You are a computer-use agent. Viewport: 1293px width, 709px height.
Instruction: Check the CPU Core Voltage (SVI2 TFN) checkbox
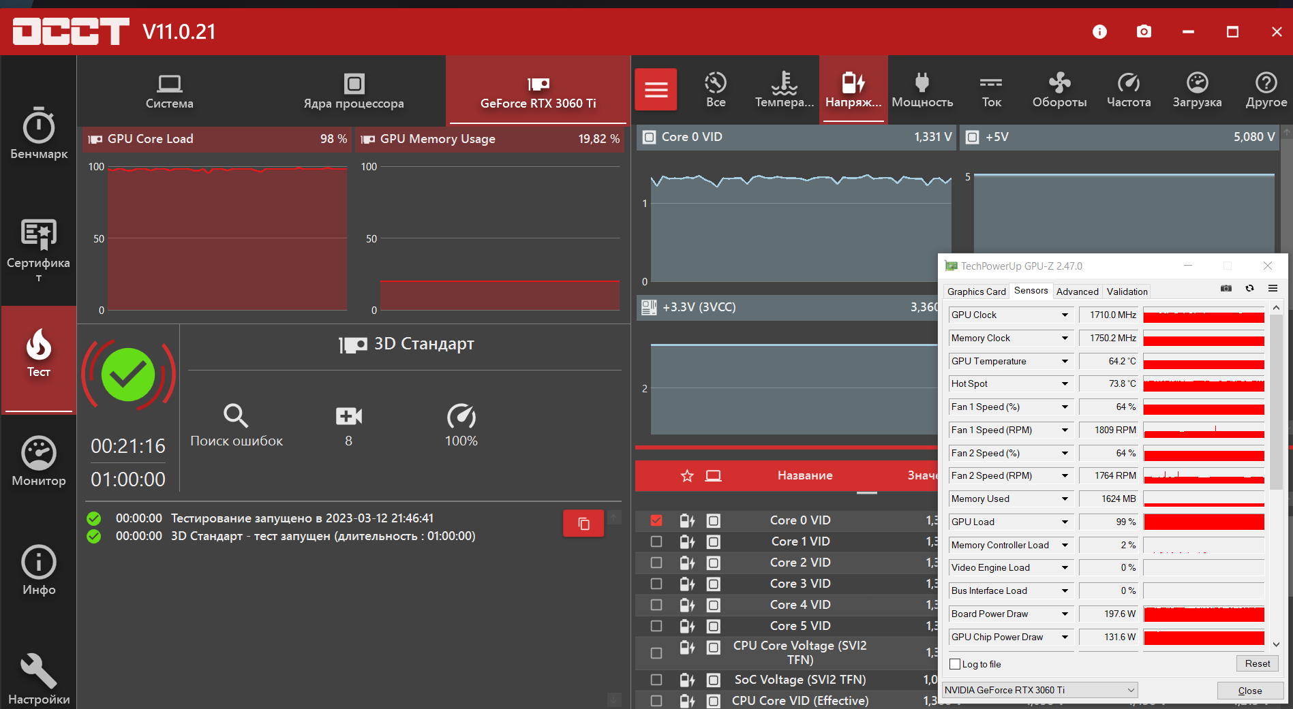(x=656, y=652)
